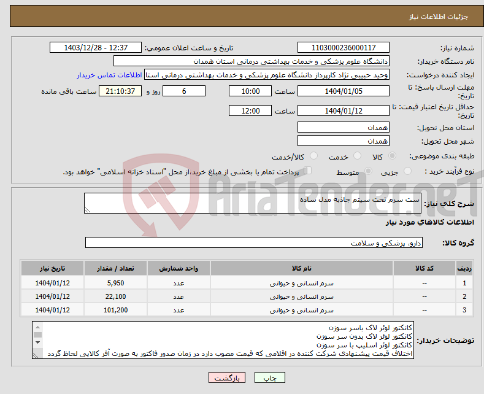The image size is (484, 394).
Task: Click the need number field 1103000236000117
Action: pyautogui.click(x=344, y=47)
